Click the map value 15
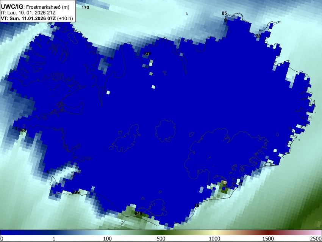 (x=197, y=206)
